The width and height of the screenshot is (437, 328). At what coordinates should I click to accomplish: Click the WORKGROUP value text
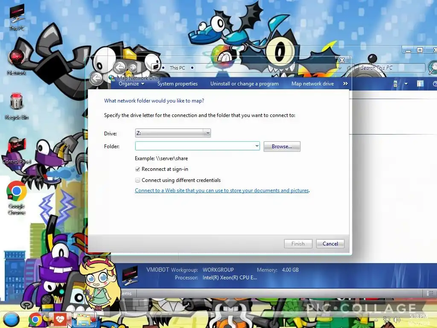218,270
